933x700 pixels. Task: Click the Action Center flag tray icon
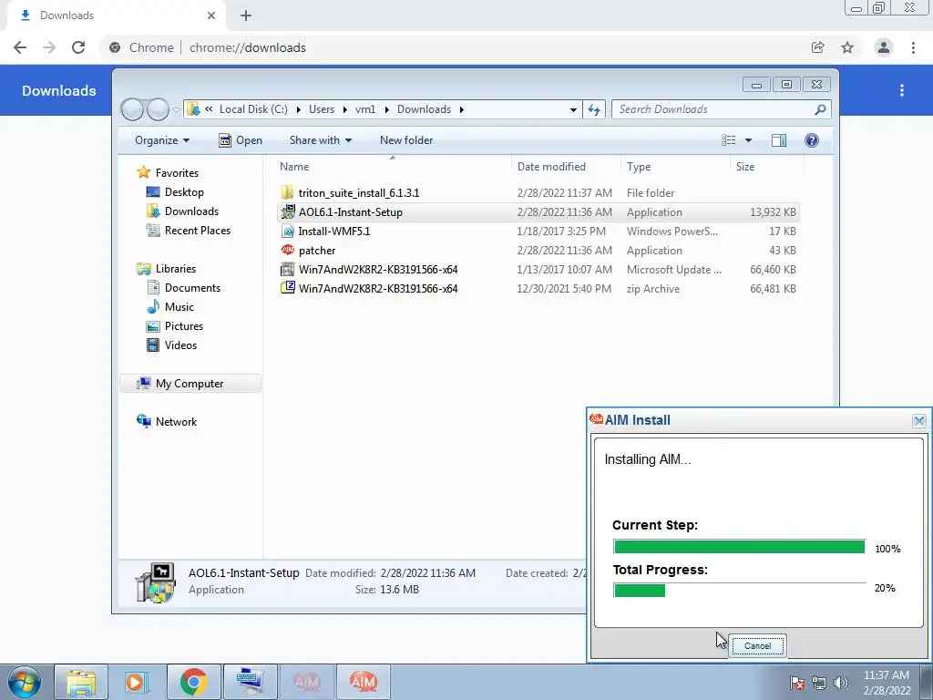[797, 683]
